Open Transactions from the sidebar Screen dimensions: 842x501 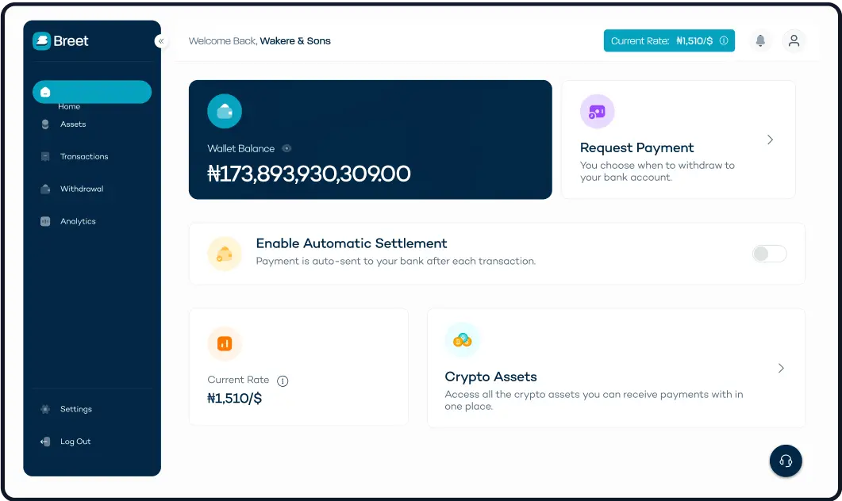(83, 157)
